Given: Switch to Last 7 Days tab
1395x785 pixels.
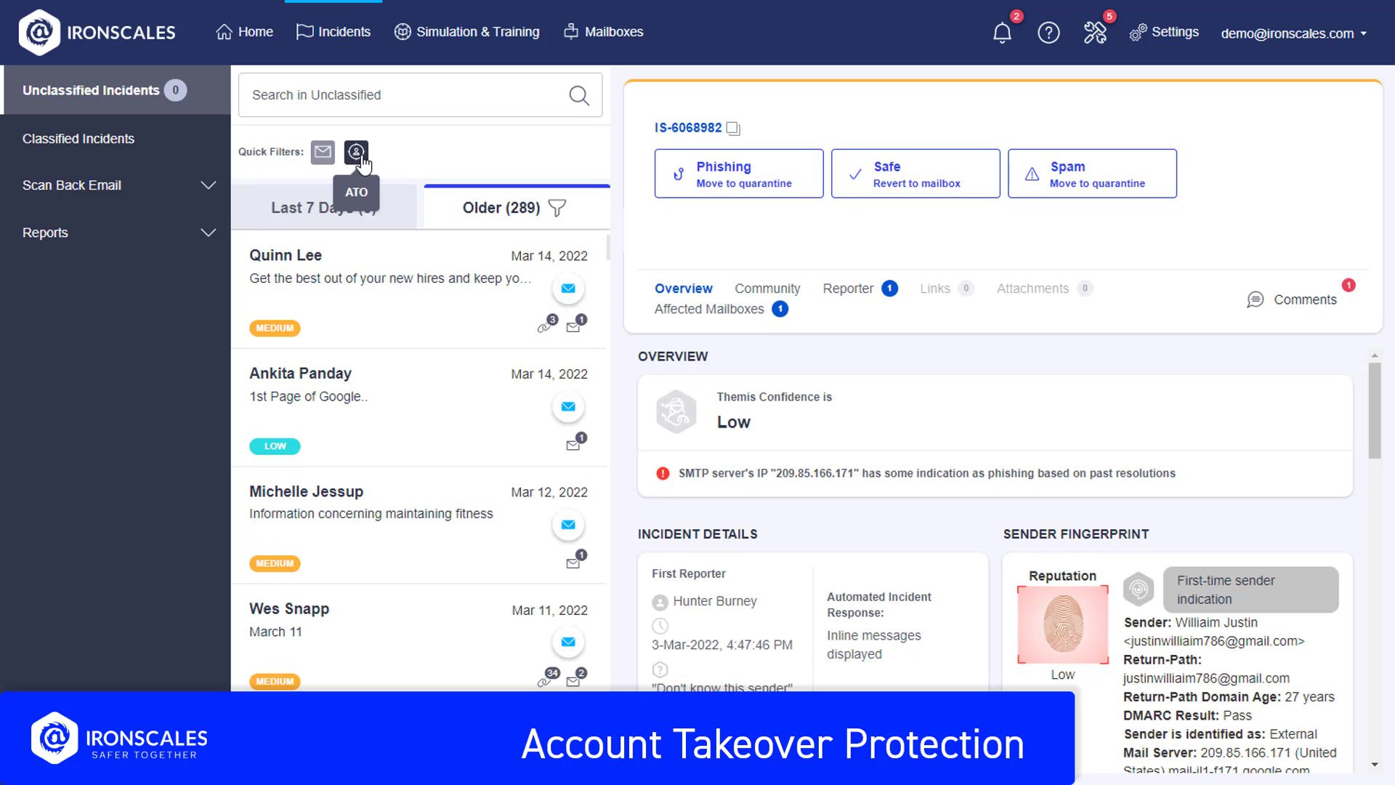Looking at the screenshot, I should pyautogui.click(x=324, y=208).
